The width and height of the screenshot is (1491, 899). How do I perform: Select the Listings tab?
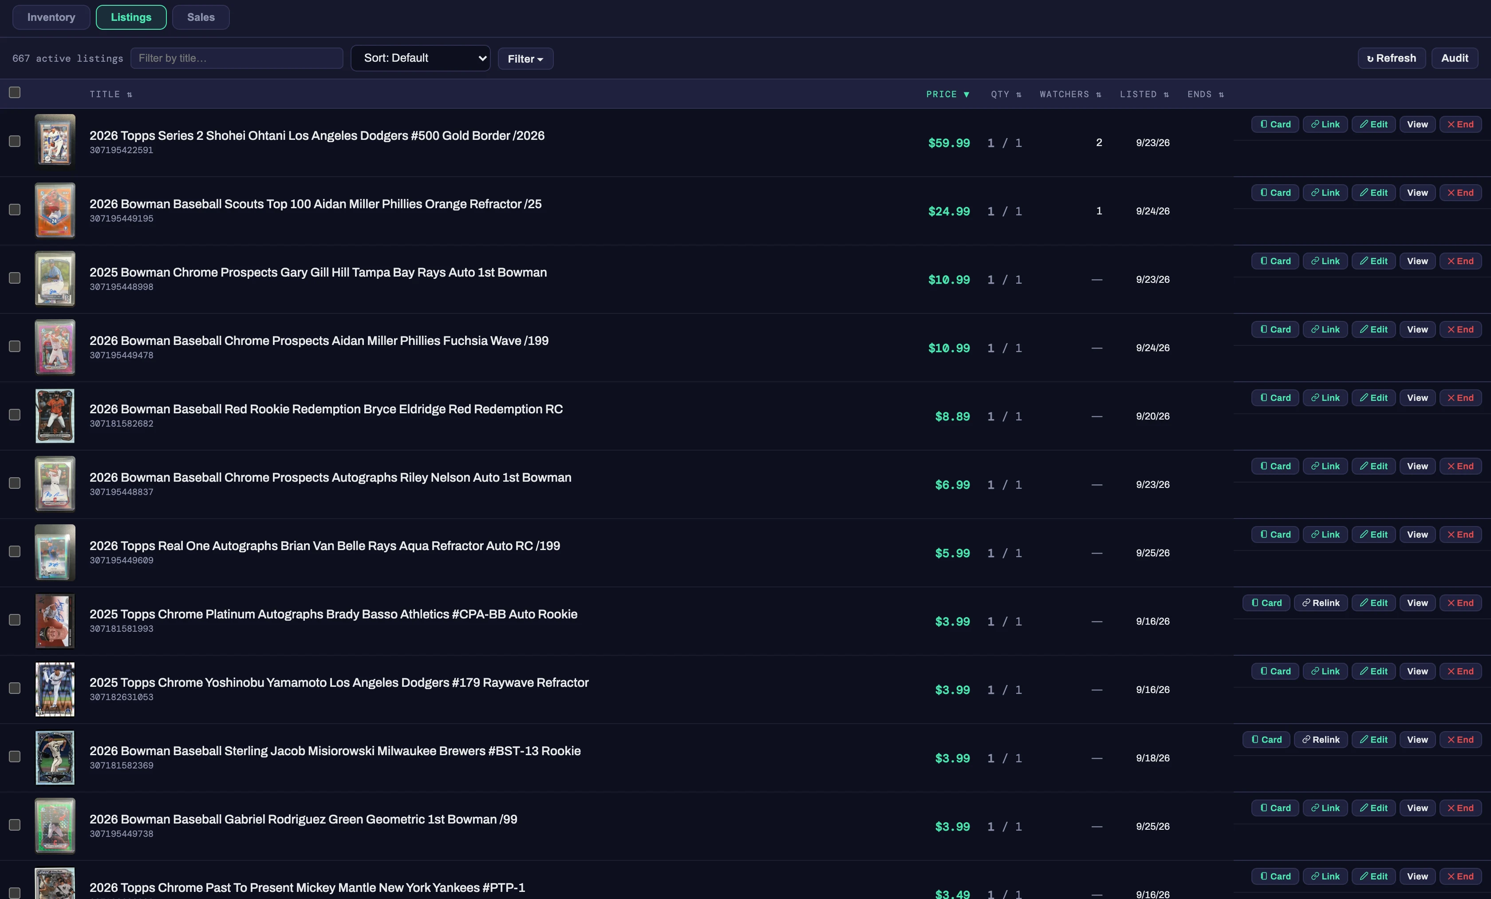(131, 17)
